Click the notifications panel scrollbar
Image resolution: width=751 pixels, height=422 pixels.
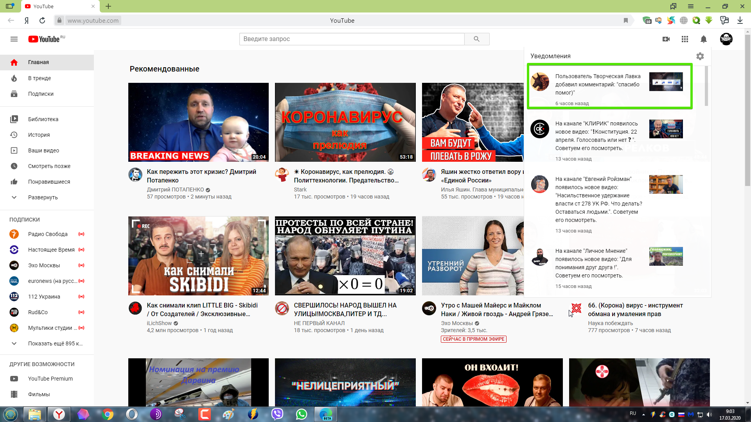coord(706,86)
